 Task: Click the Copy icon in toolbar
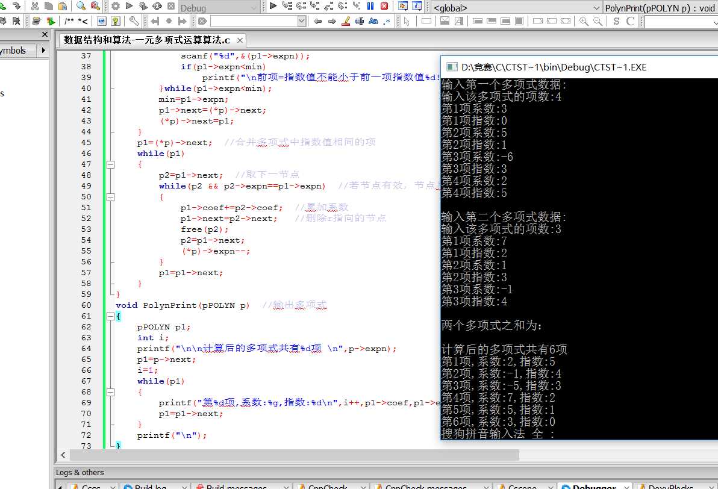49,6
